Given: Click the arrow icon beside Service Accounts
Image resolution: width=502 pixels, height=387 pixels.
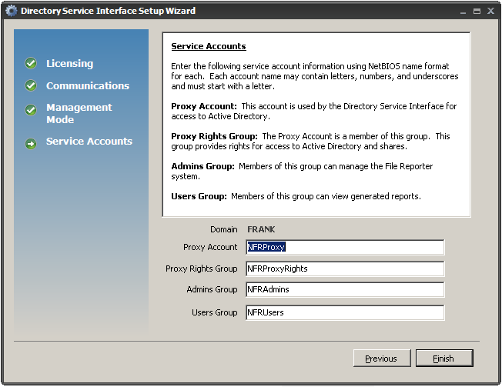Looking at the screenshot, I should coord(31,143).
